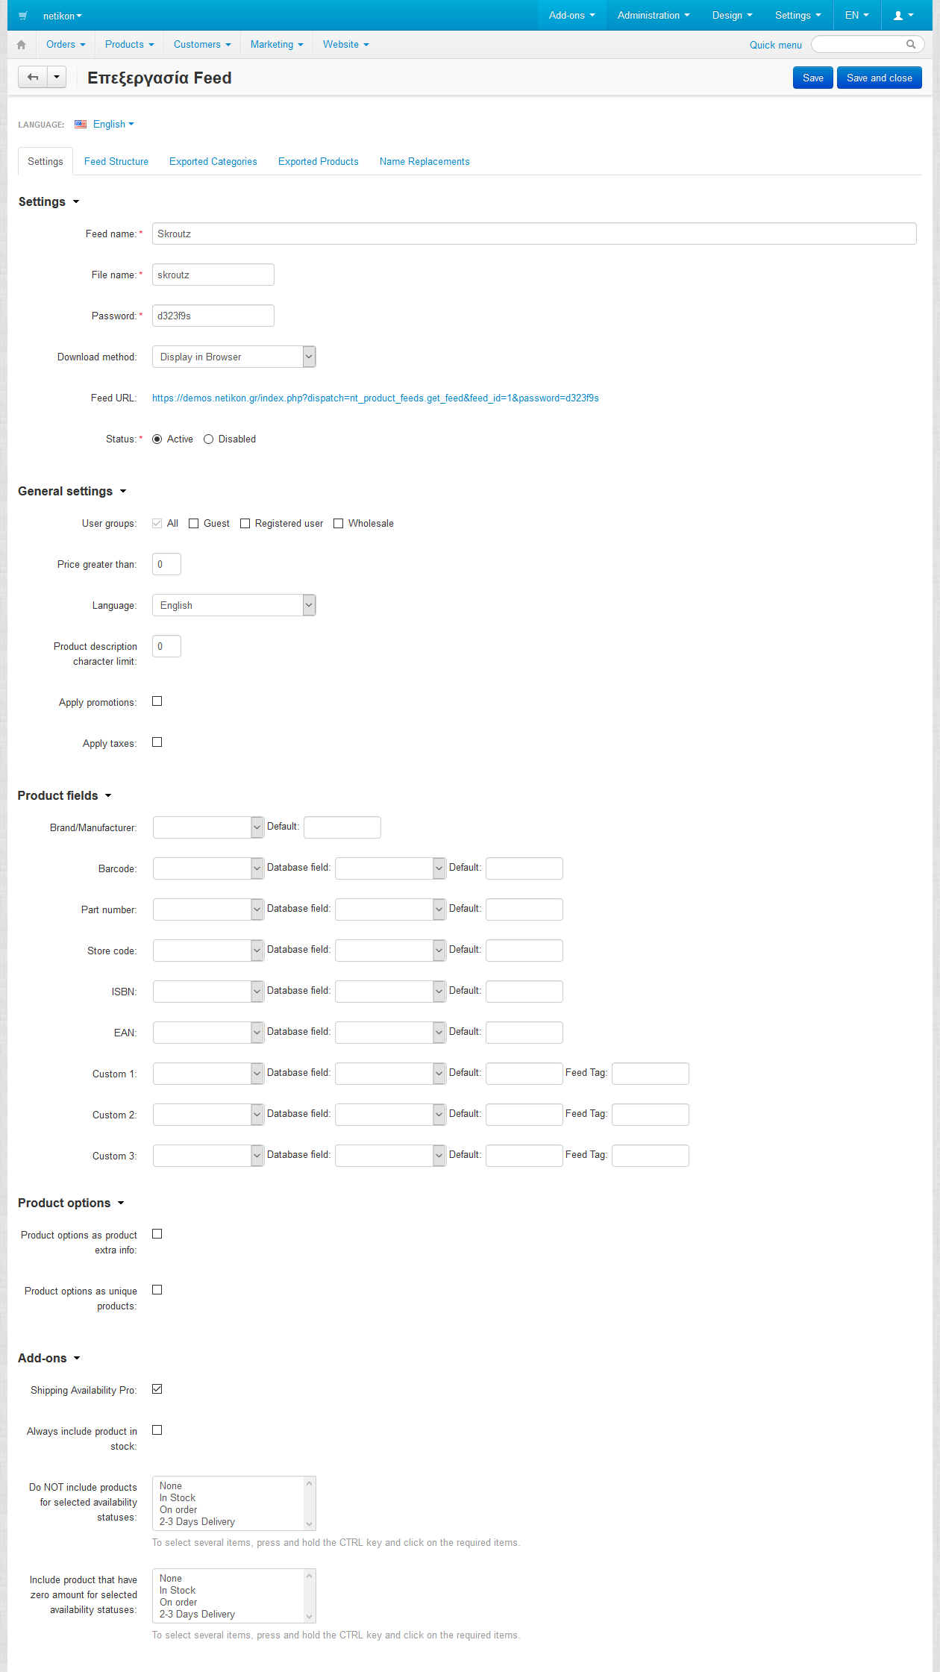Image resolution: width=940 pixels, height=1672 pixels.
Task: Collapse the Product fields section caret
Action: 108,796
